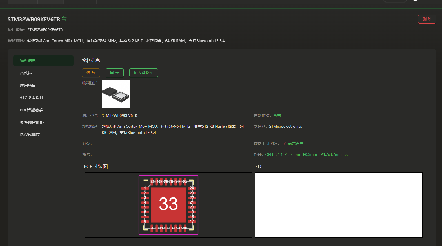The image size is (442, 246).
Task: Open the chip product image thumbnail
Action: pos(116,94)
